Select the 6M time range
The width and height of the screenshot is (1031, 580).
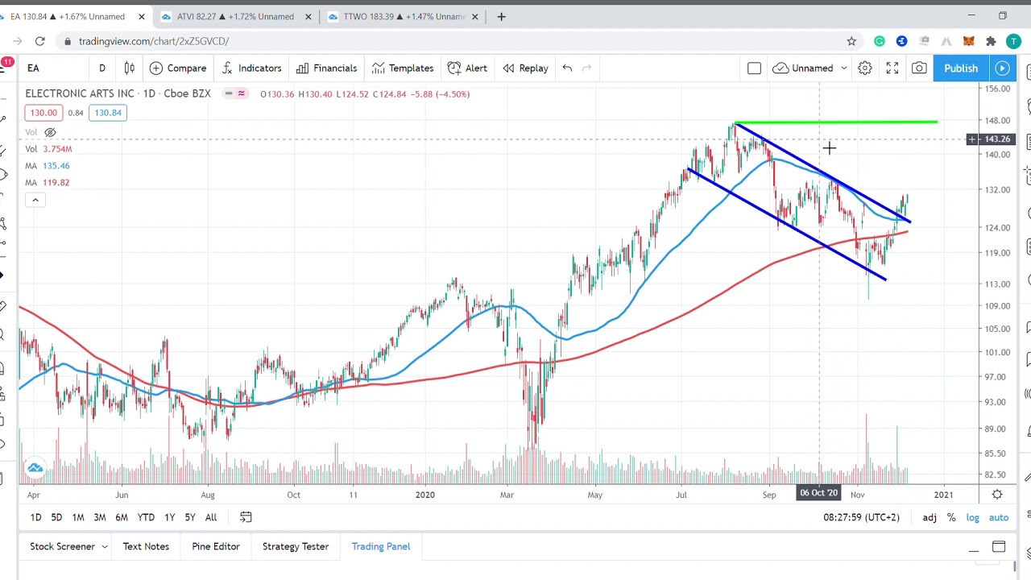coord(122,517)
